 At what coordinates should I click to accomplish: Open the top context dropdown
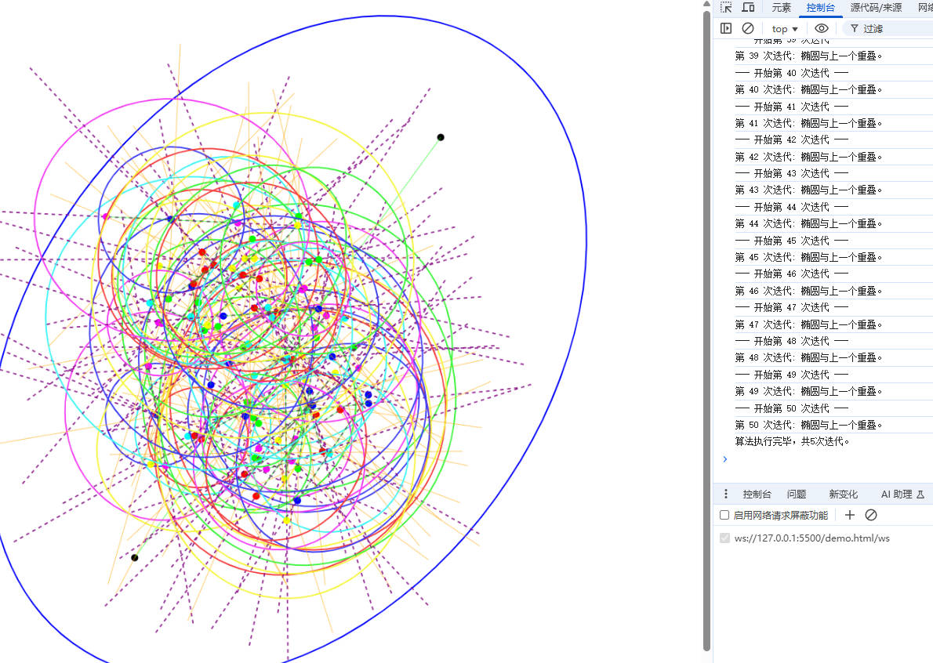click(x=785, y=28)
